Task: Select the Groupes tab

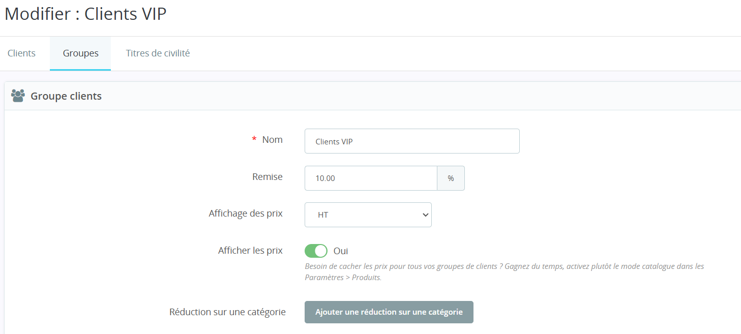Action: click(80, 53)
